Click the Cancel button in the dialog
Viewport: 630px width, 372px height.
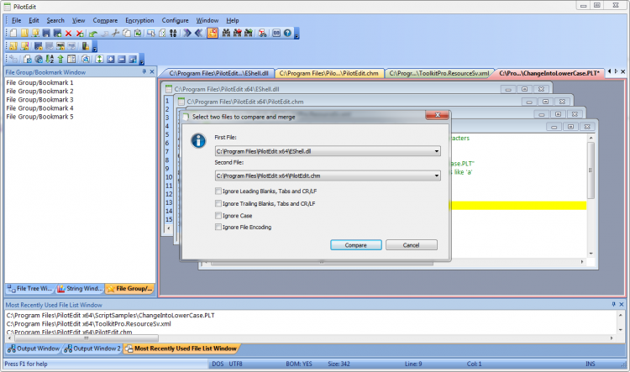pyautogui.click(x=411, y=244)
